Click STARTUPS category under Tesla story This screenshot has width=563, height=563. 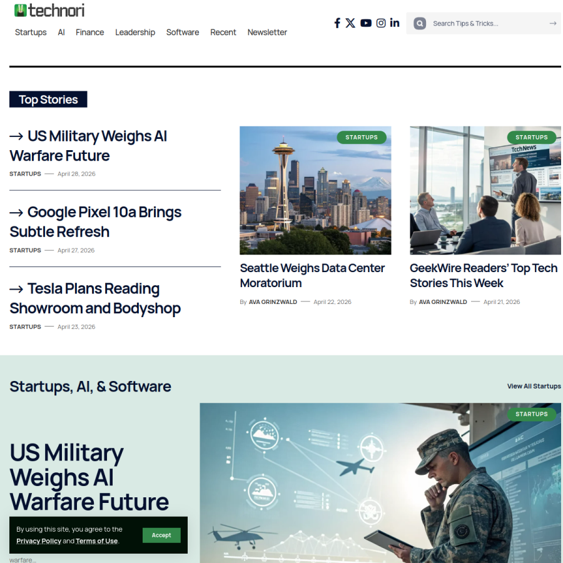[x=25, y=327]
